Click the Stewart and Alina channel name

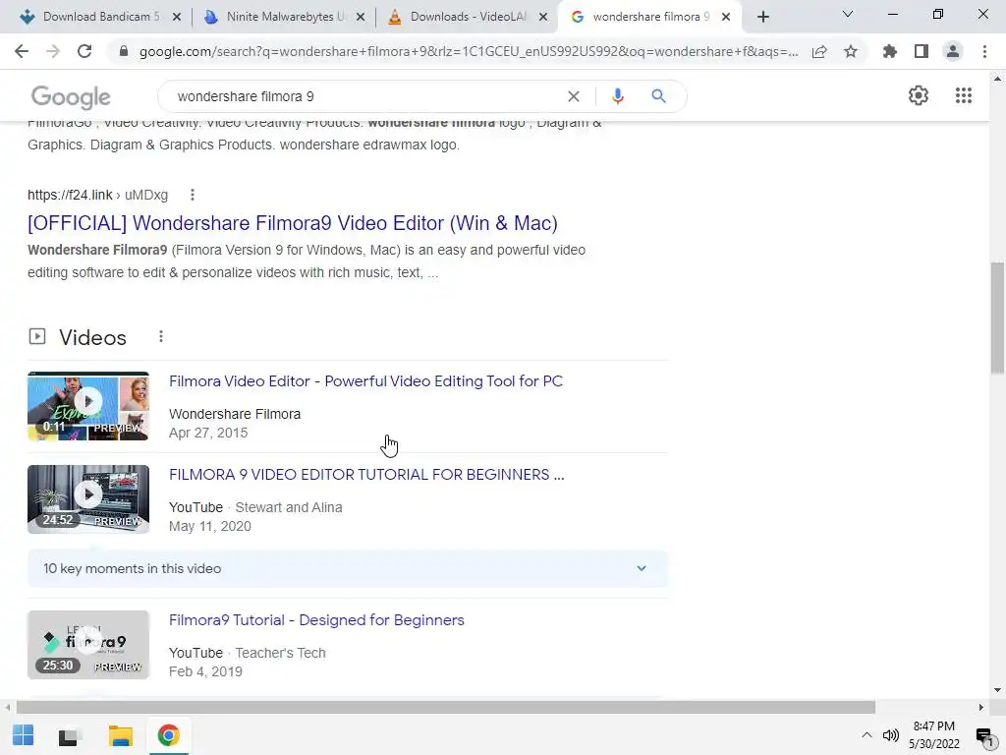coord(289,507)
